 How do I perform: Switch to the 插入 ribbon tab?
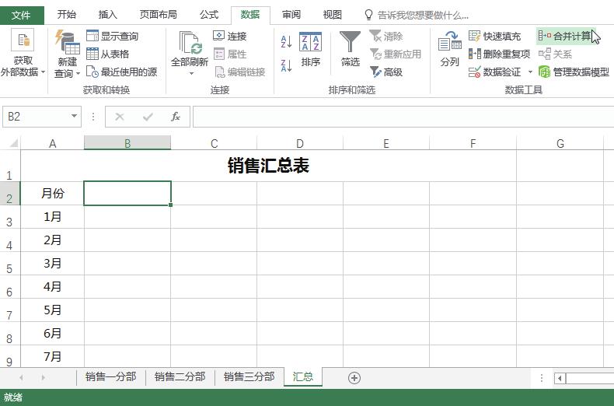108,15
